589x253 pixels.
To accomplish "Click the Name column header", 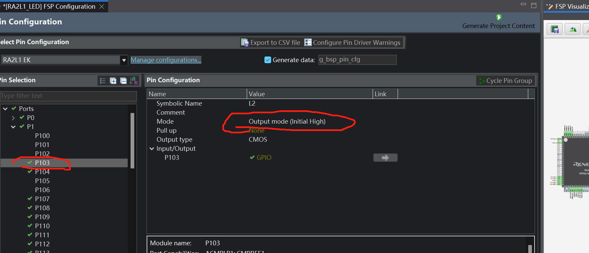I will [197, 94].
